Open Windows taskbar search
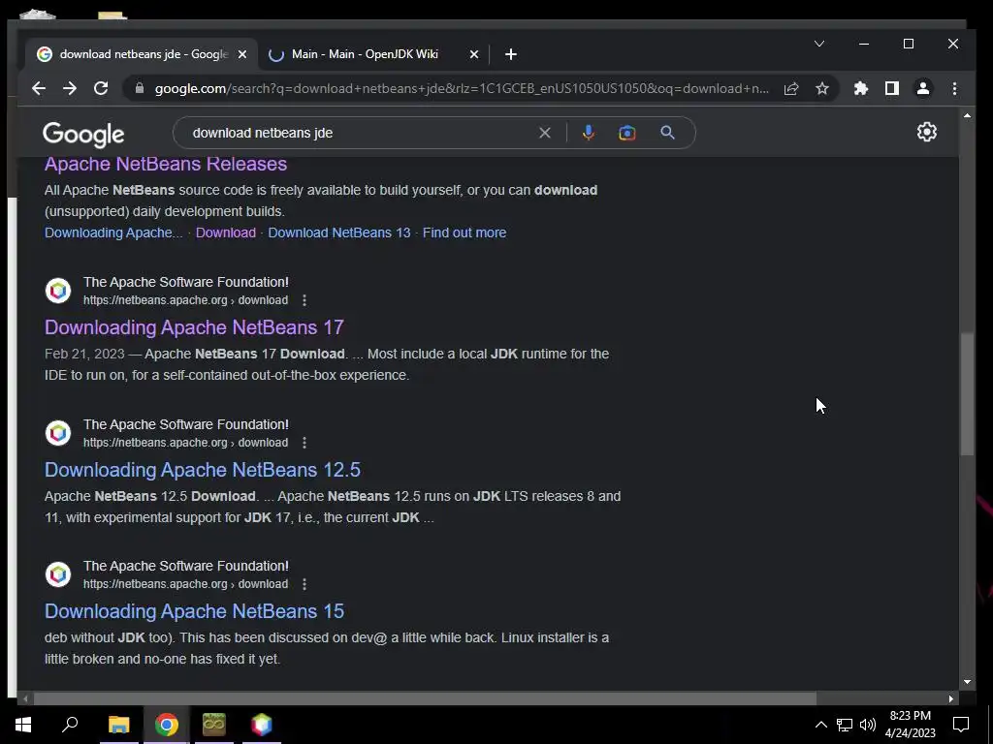This screenshot has width=993, height=744. (70, 725)
